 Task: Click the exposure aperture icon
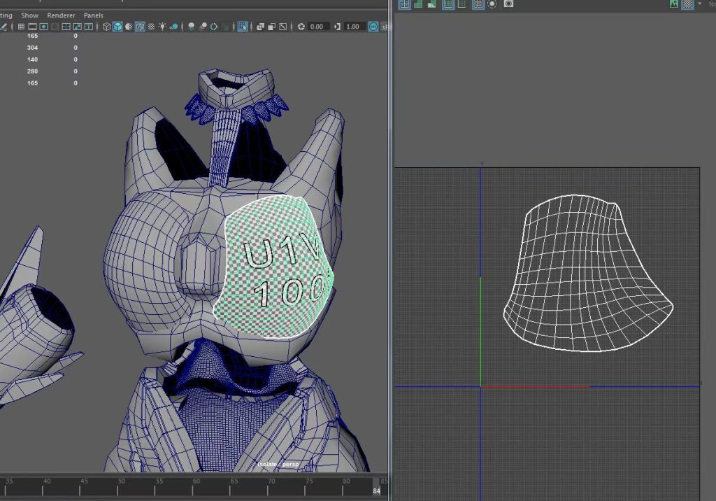tap(301, 27)
